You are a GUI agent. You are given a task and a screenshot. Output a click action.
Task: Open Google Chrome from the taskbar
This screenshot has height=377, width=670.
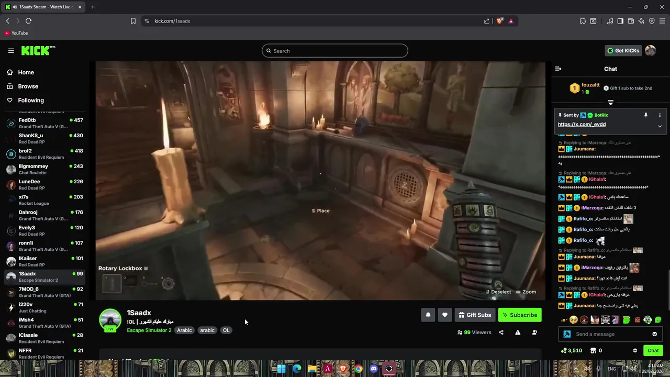358,369
